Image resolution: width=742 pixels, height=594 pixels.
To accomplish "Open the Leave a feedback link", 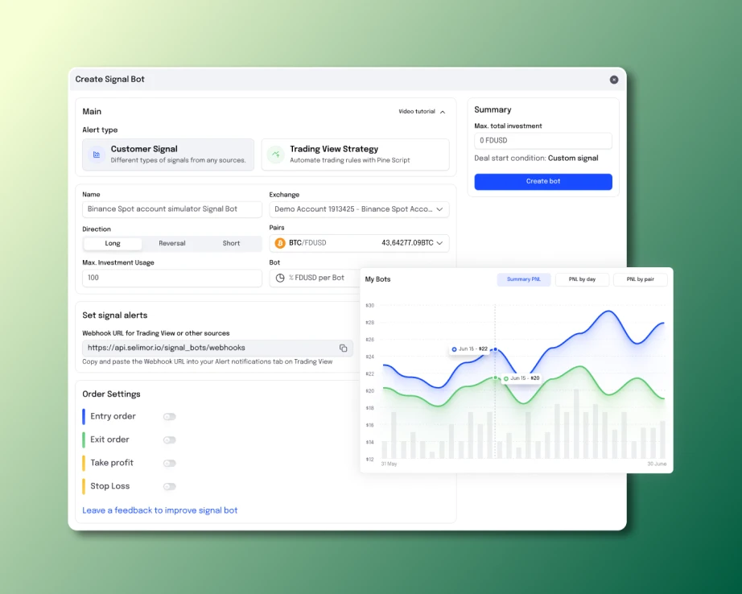I will [160, 510].
